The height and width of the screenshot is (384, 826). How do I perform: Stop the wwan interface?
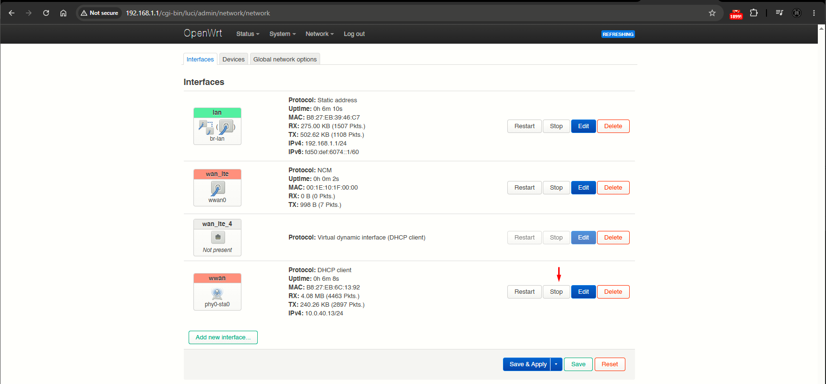click(x=556, y=292)
